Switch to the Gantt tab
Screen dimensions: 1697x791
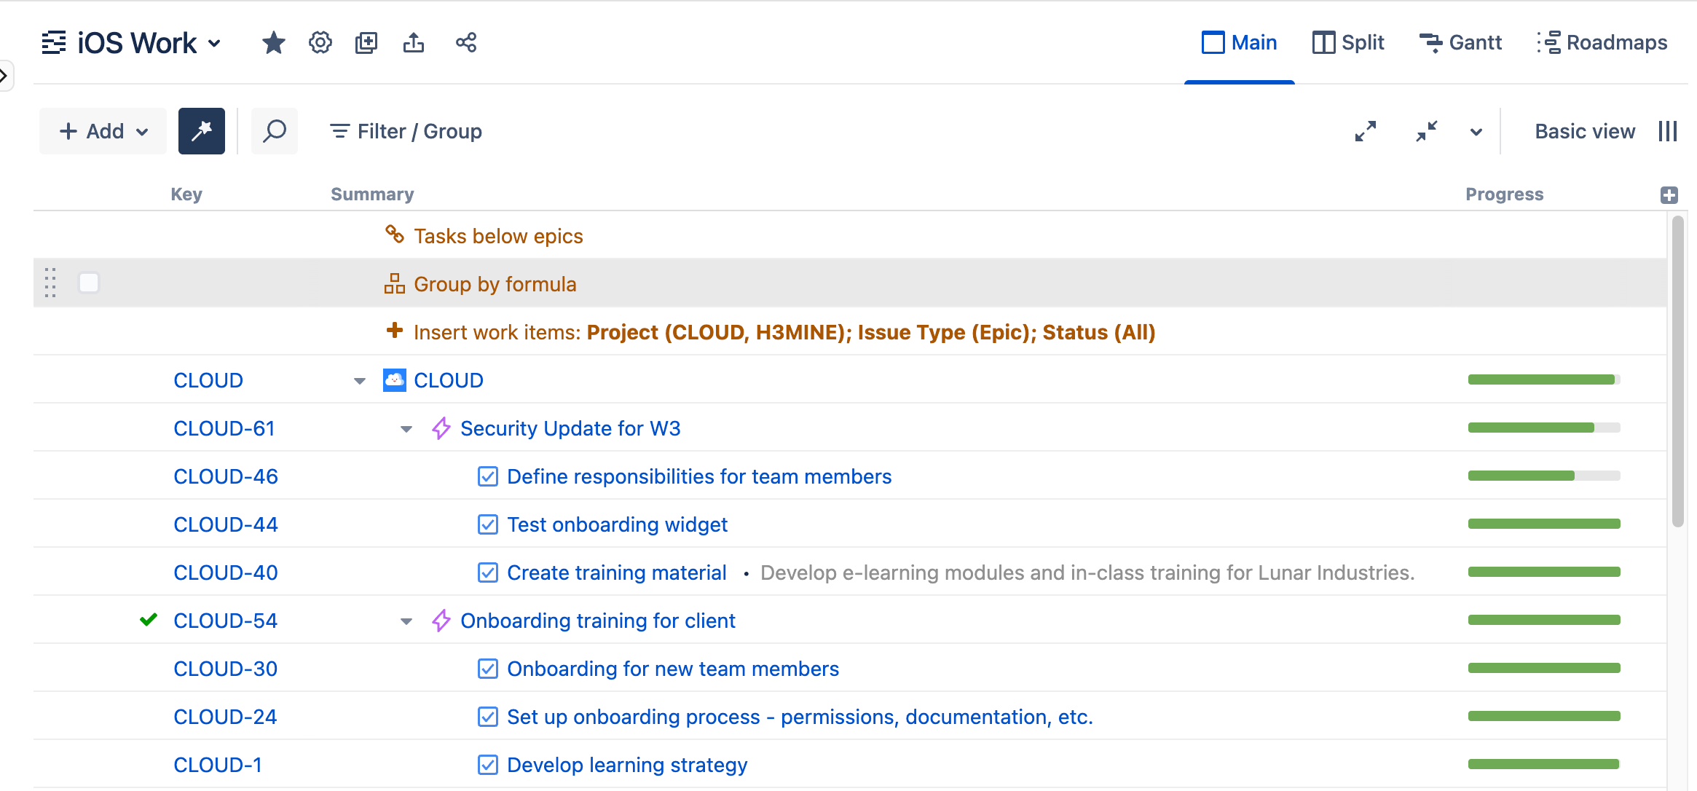point(1461,42)
